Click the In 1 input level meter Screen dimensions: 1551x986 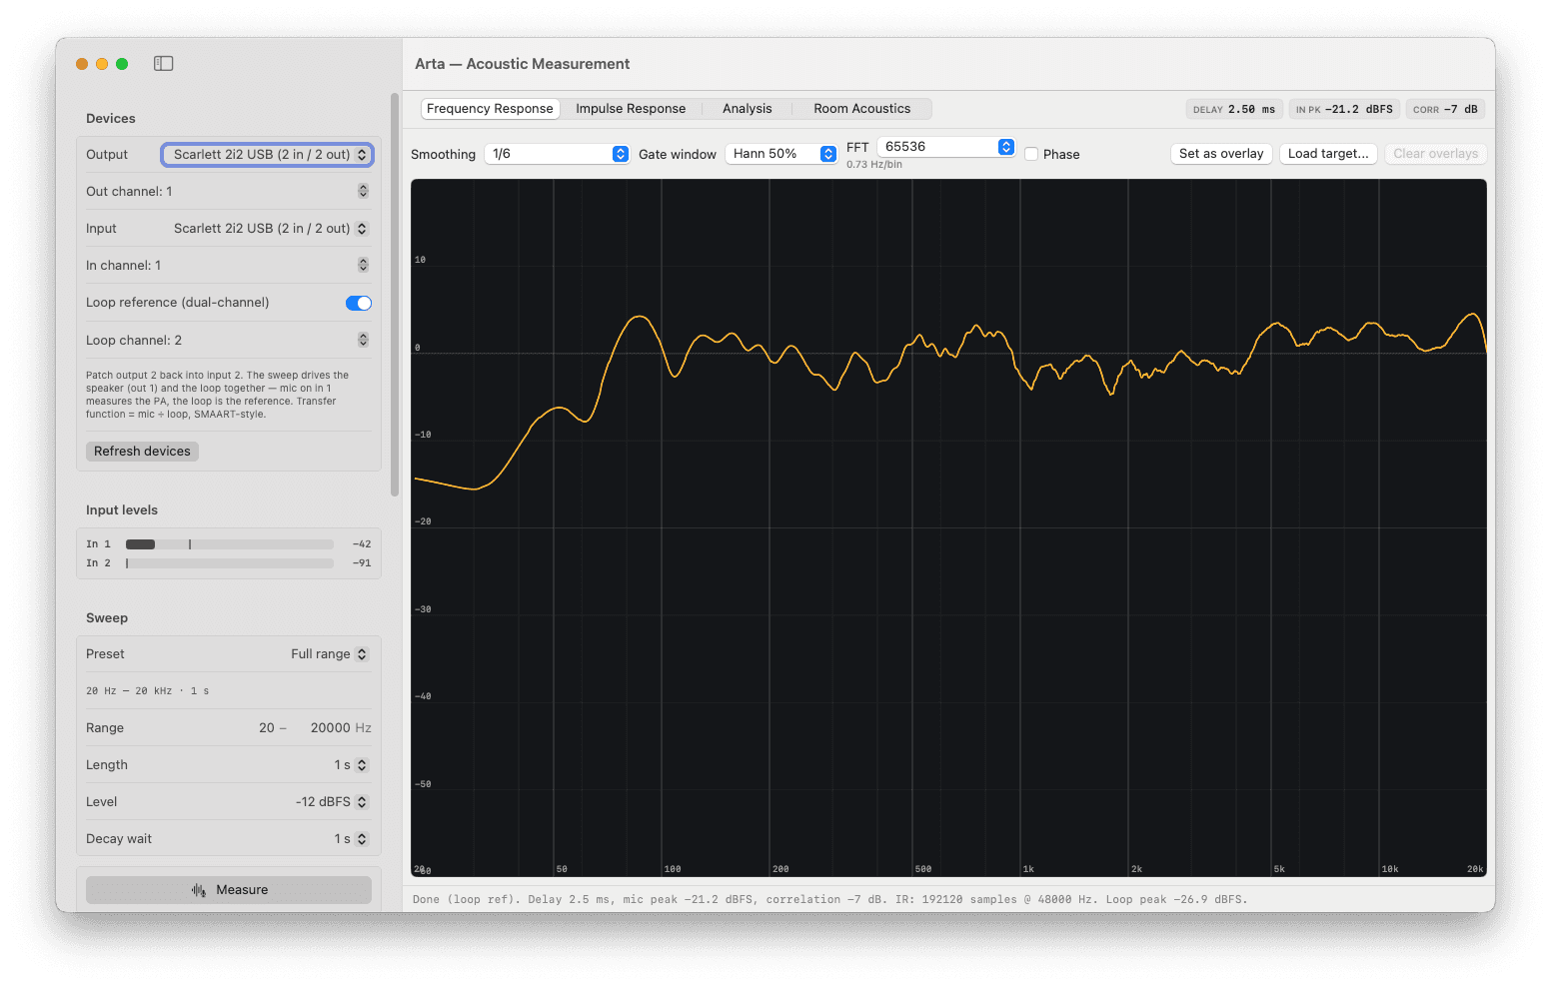(229, 544)
